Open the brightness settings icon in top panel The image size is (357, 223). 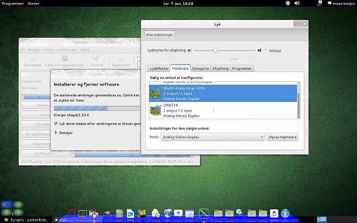pos(288,3)
